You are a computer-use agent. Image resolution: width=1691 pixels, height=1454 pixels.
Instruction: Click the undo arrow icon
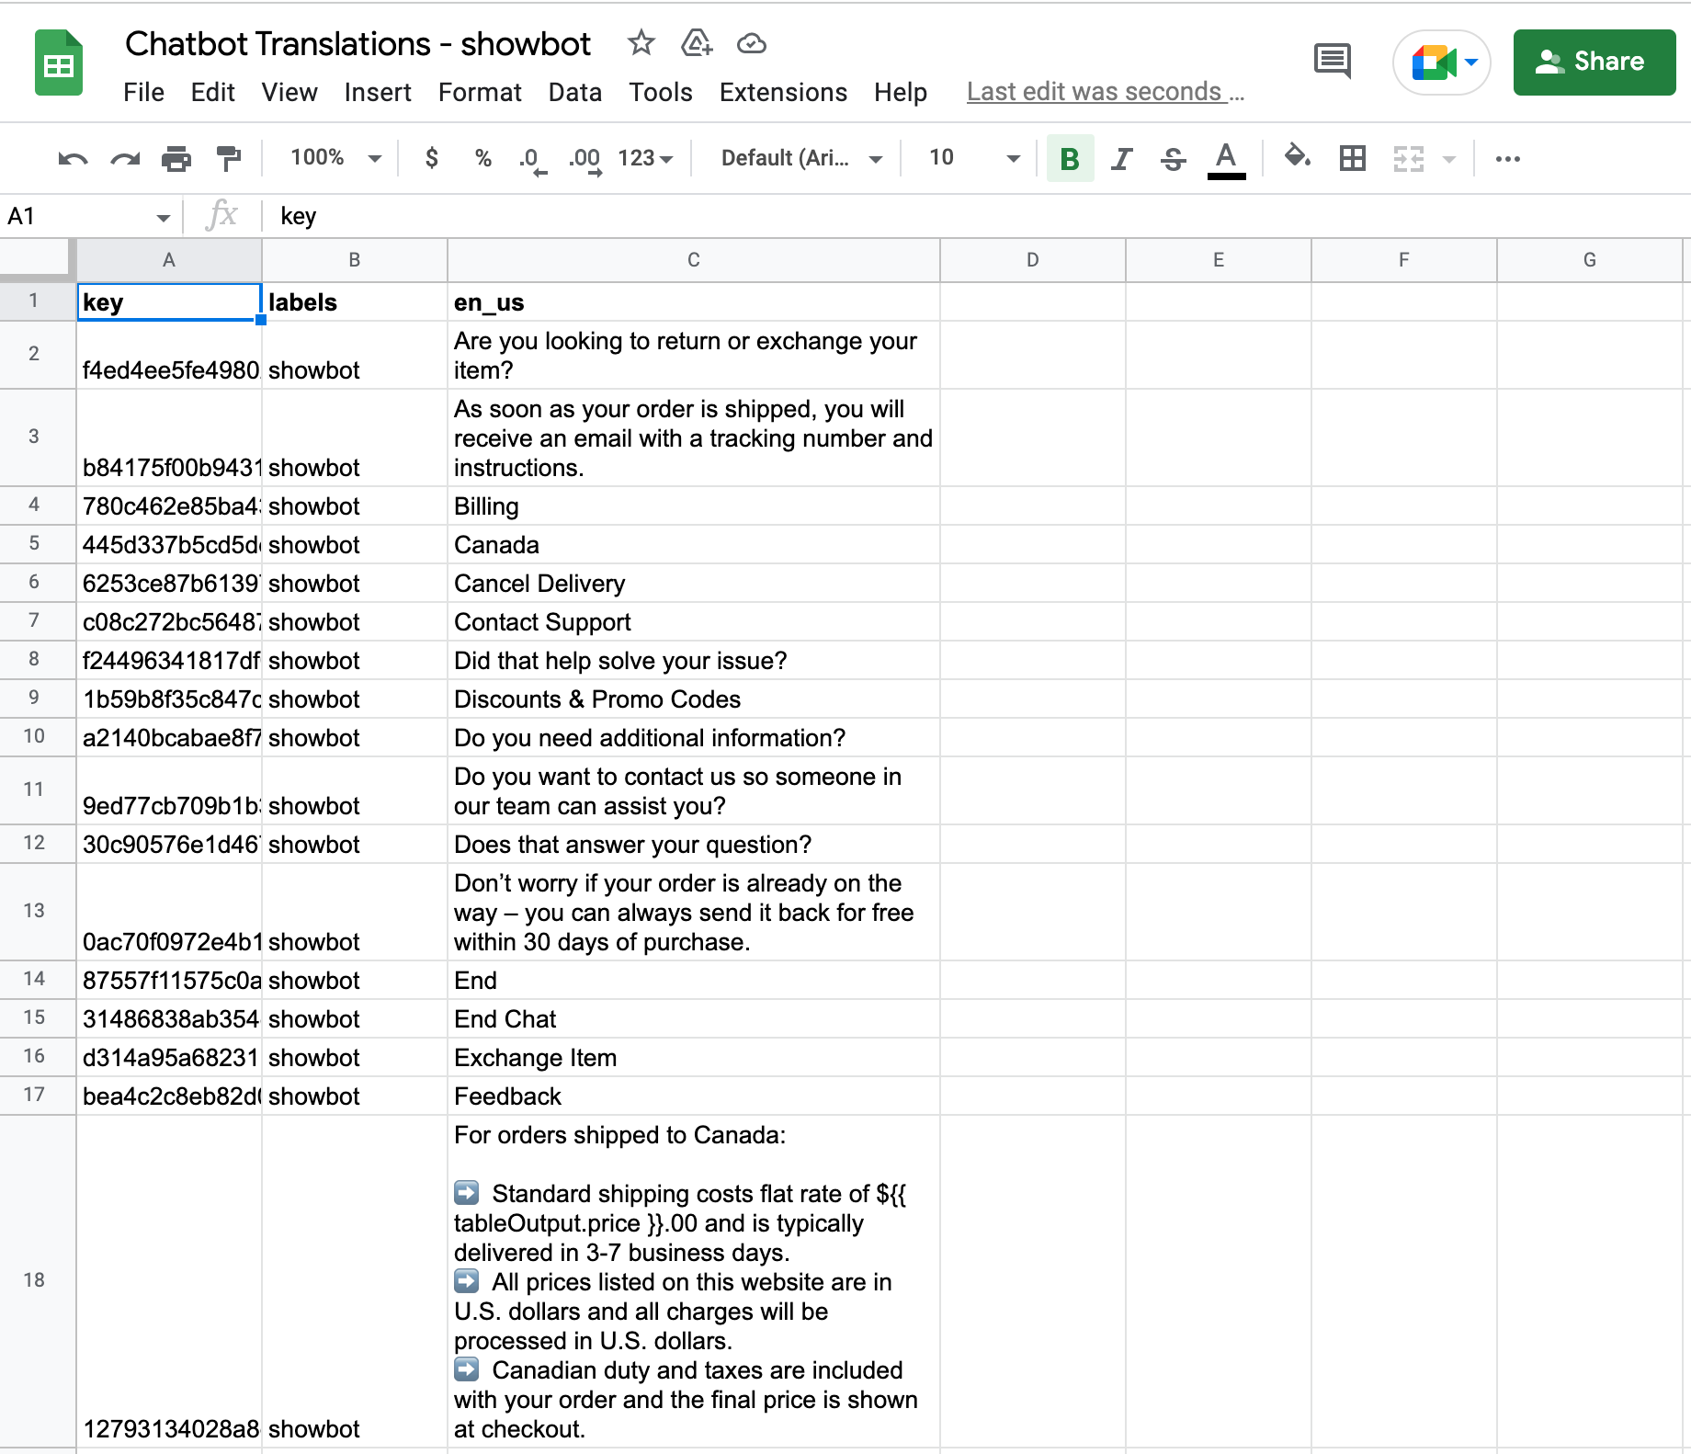73,159
